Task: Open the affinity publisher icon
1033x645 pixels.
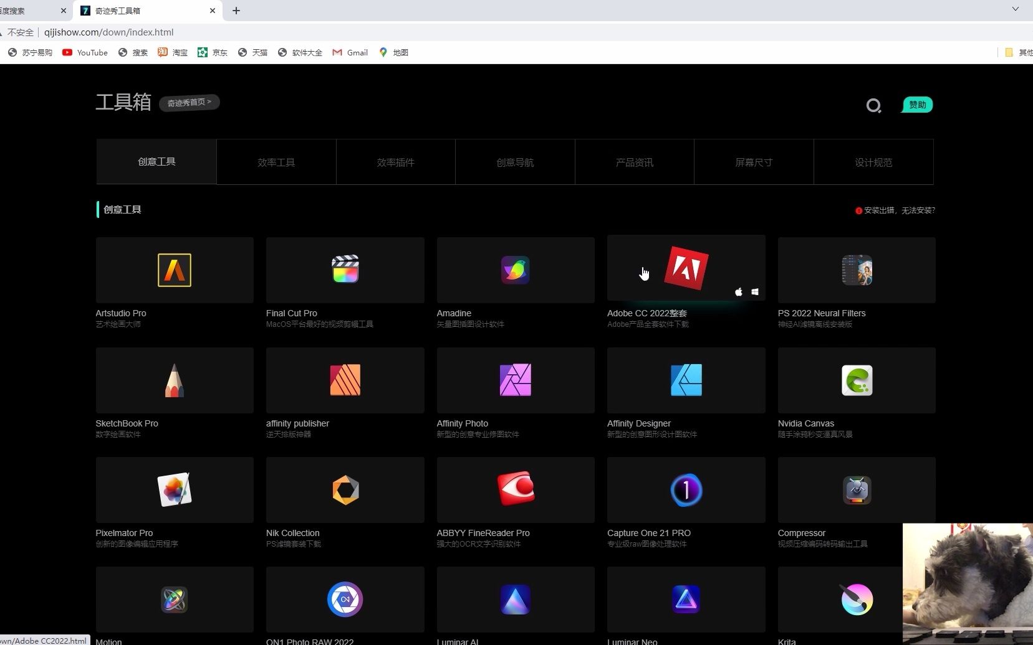Action: point(345,380)
